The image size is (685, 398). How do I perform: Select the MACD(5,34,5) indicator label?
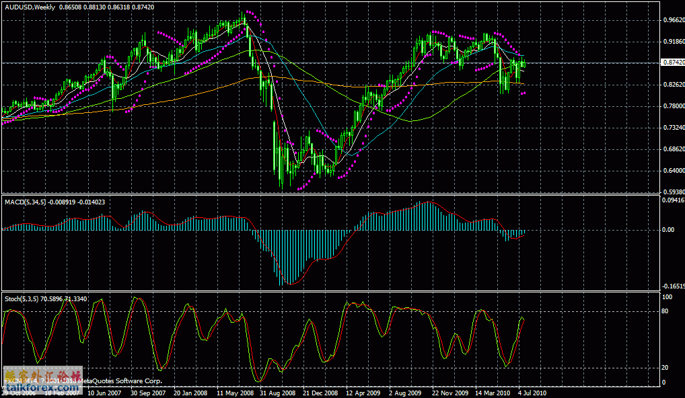tap(26, 202)
